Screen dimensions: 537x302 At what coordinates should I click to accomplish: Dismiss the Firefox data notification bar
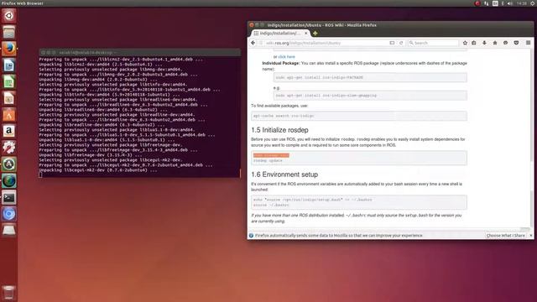531,236
